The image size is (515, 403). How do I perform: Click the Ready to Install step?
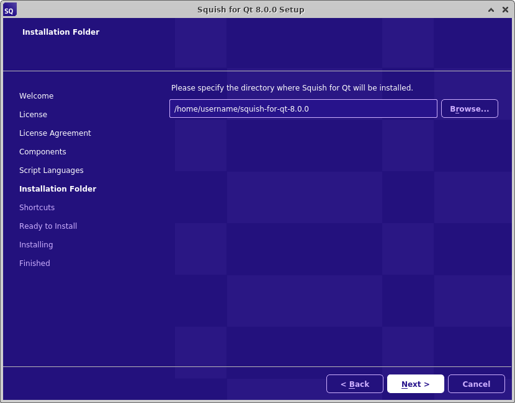point(48,226)
